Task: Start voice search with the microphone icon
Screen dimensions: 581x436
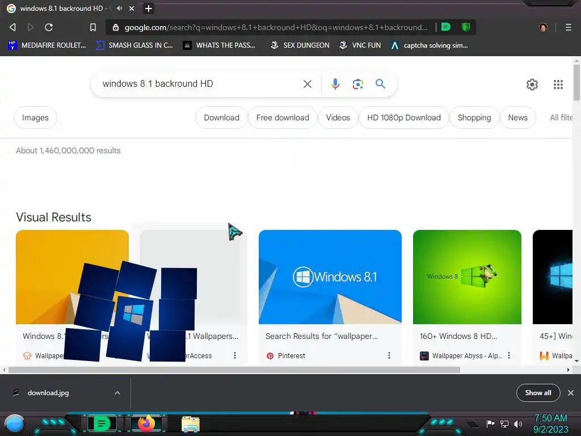Action: coord(335,84)
